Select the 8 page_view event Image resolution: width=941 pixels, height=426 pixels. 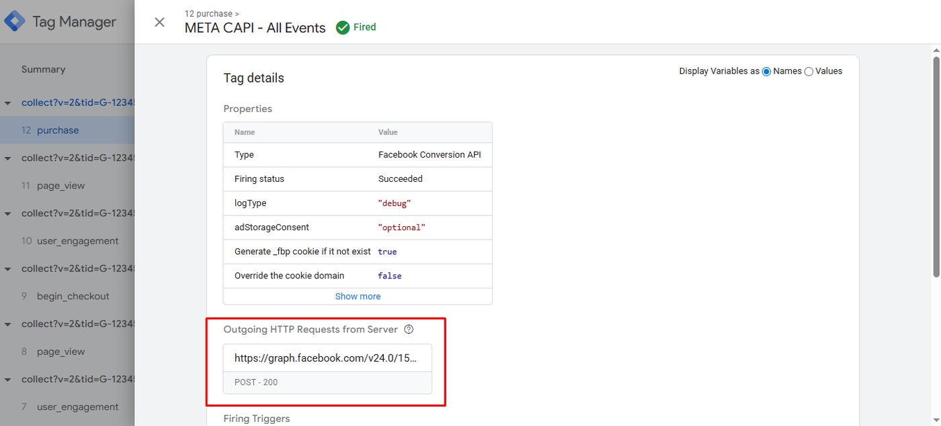point(67,352)
